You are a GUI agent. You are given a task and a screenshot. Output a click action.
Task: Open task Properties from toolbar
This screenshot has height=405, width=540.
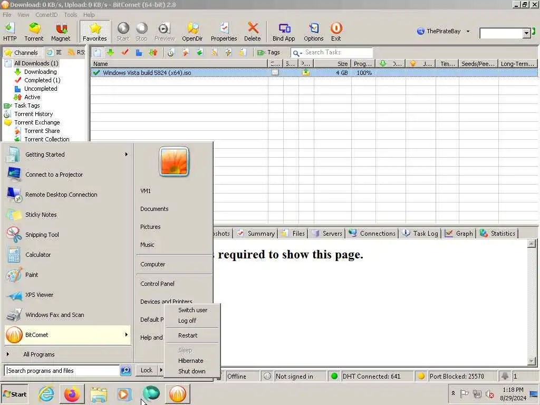224,32
